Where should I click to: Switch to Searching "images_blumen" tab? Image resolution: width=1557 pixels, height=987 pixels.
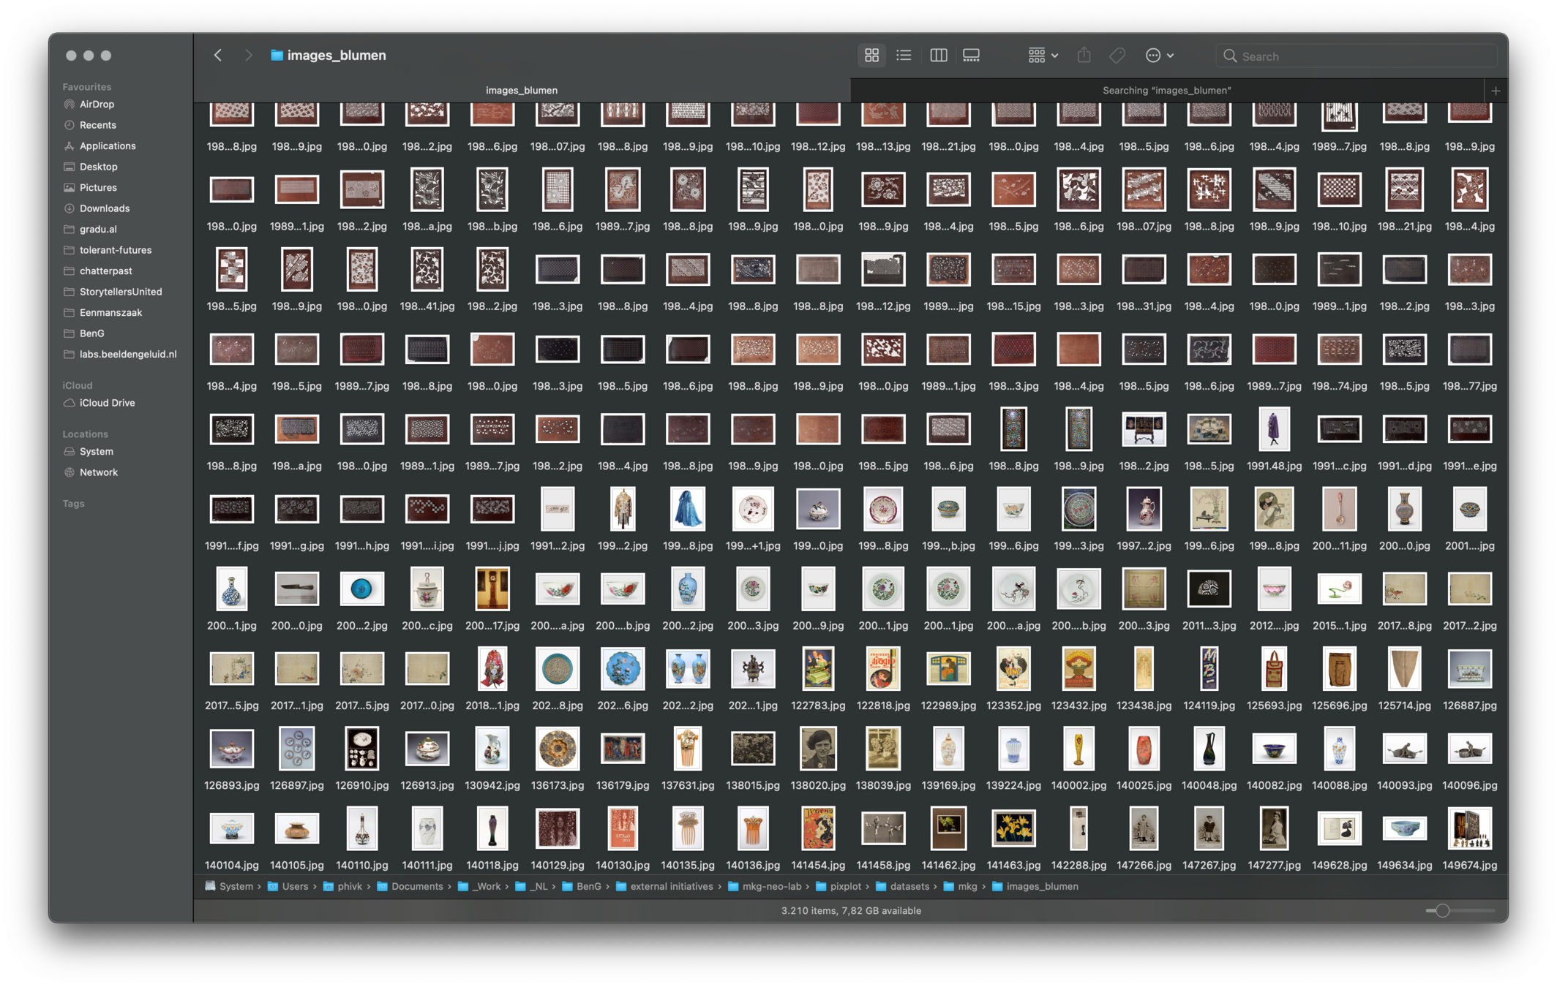pyautogui.click(x=1166, y=91)
